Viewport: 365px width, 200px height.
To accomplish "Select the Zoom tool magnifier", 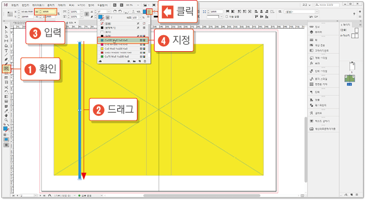I will [x=6, y=120].
